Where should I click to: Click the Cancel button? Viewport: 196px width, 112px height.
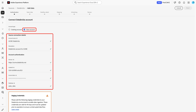[x=179, y=8]
